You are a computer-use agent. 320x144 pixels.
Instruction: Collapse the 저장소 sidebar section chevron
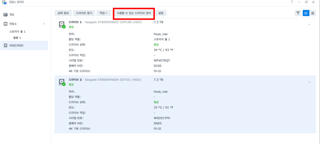point(44,24)
